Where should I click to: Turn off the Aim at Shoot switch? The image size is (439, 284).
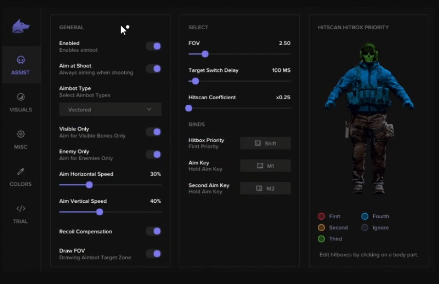point(154,69)
